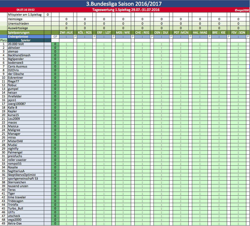Click the 'Heimsiege' row label
250x226 pixels.
pos(15,19)
